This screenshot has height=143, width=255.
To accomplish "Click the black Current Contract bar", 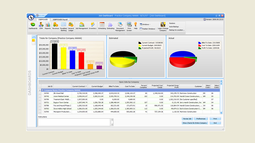I will (55, 56).
